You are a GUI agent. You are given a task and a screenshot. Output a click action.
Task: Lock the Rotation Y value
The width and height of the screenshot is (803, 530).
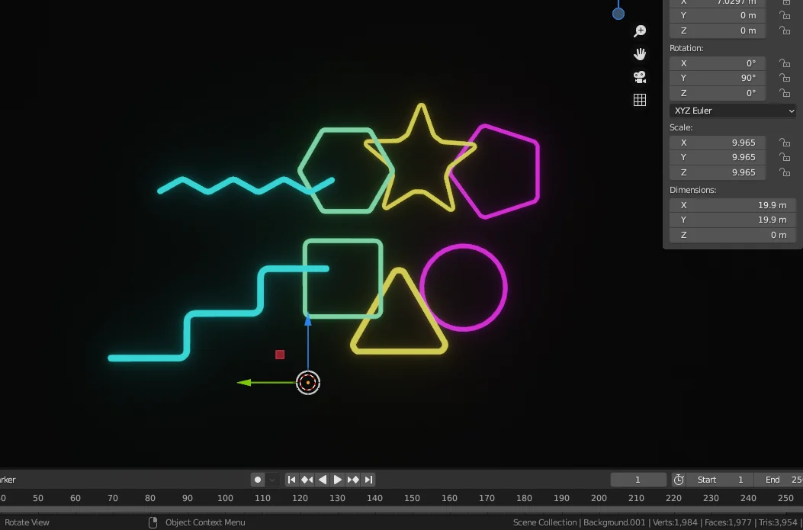click(784, 78)
